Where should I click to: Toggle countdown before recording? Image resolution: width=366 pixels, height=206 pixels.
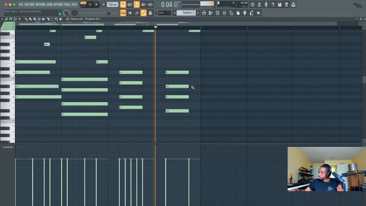pyautogui.click(x=137, y=5)
